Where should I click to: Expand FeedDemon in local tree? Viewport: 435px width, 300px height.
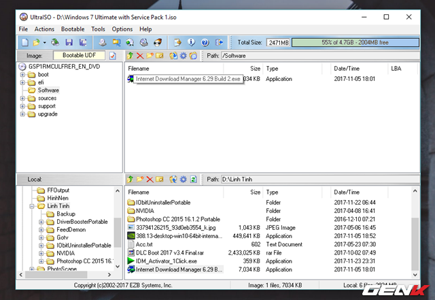click(41, 230)
